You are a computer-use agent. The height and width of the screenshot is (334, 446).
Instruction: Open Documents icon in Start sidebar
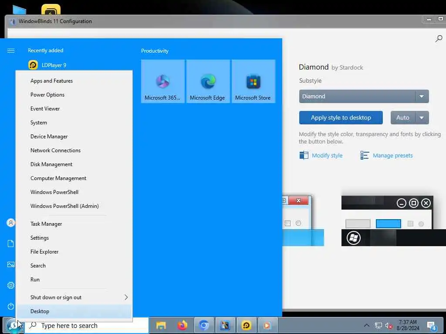coord(11,244)
